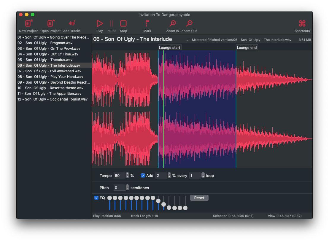
Task: Add a marker with Mark icon
Action: click(147, 24)
